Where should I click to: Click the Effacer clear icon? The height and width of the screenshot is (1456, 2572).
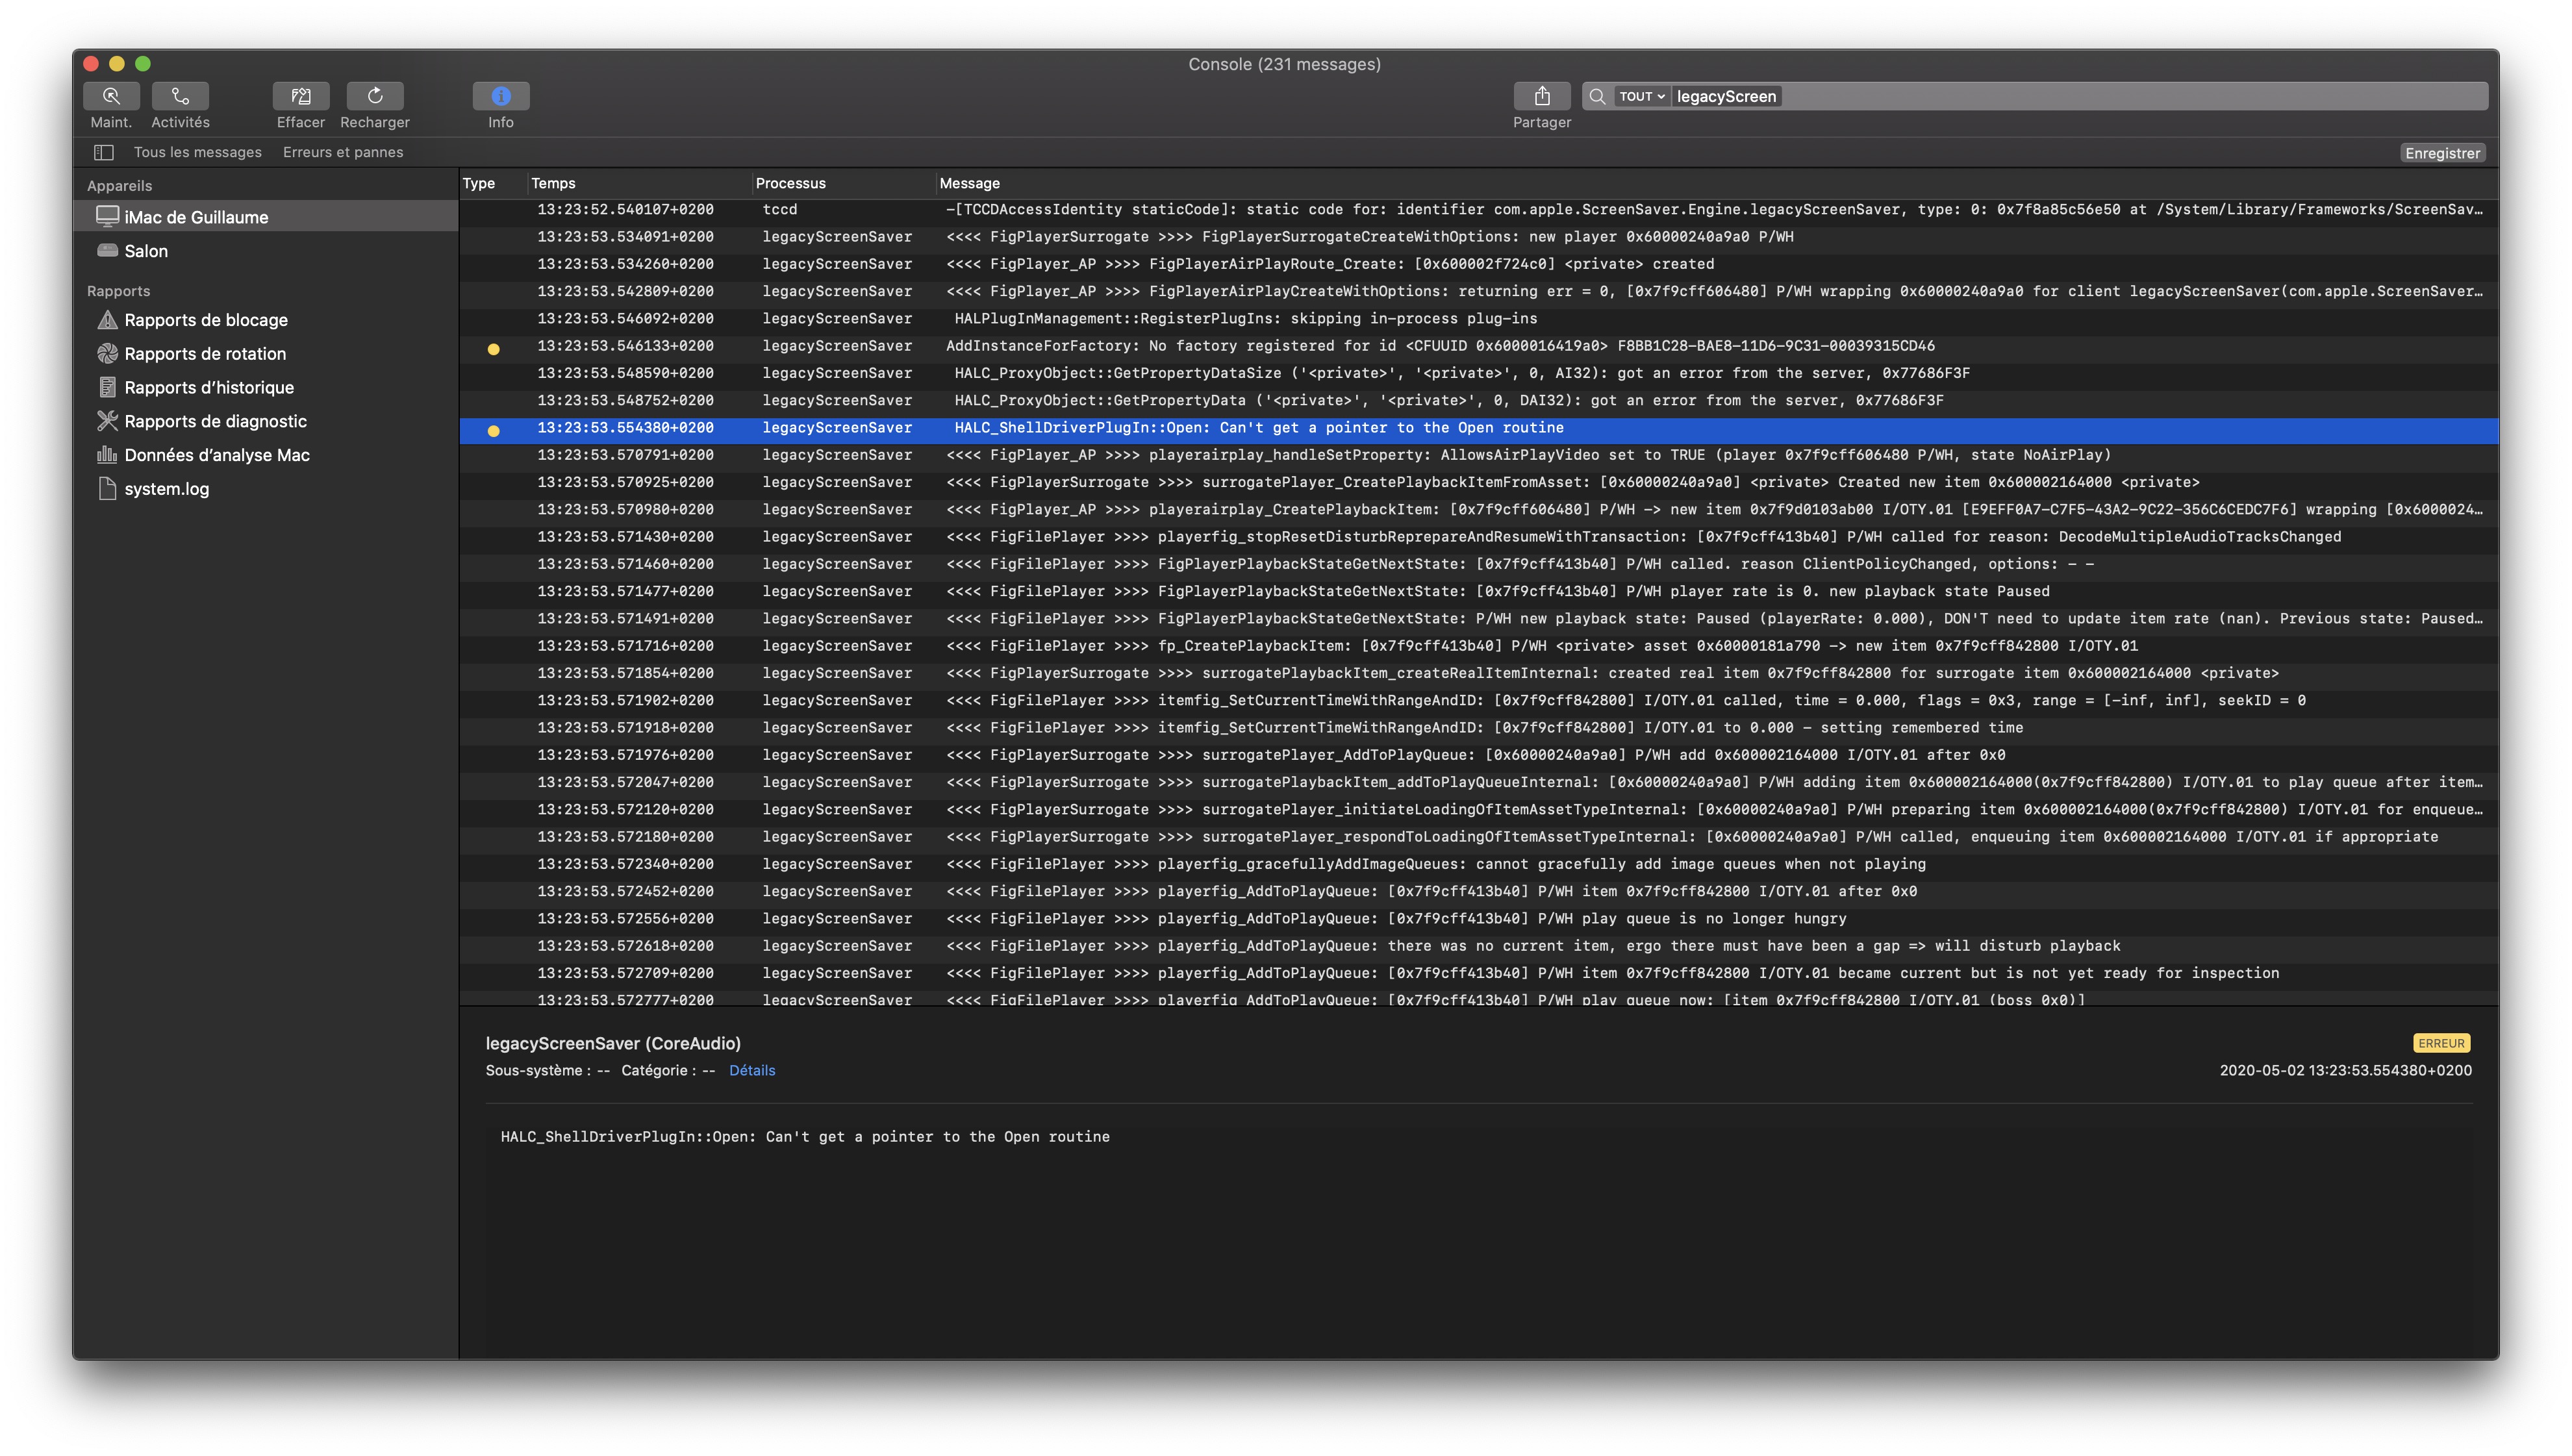(x=301, y=96)
